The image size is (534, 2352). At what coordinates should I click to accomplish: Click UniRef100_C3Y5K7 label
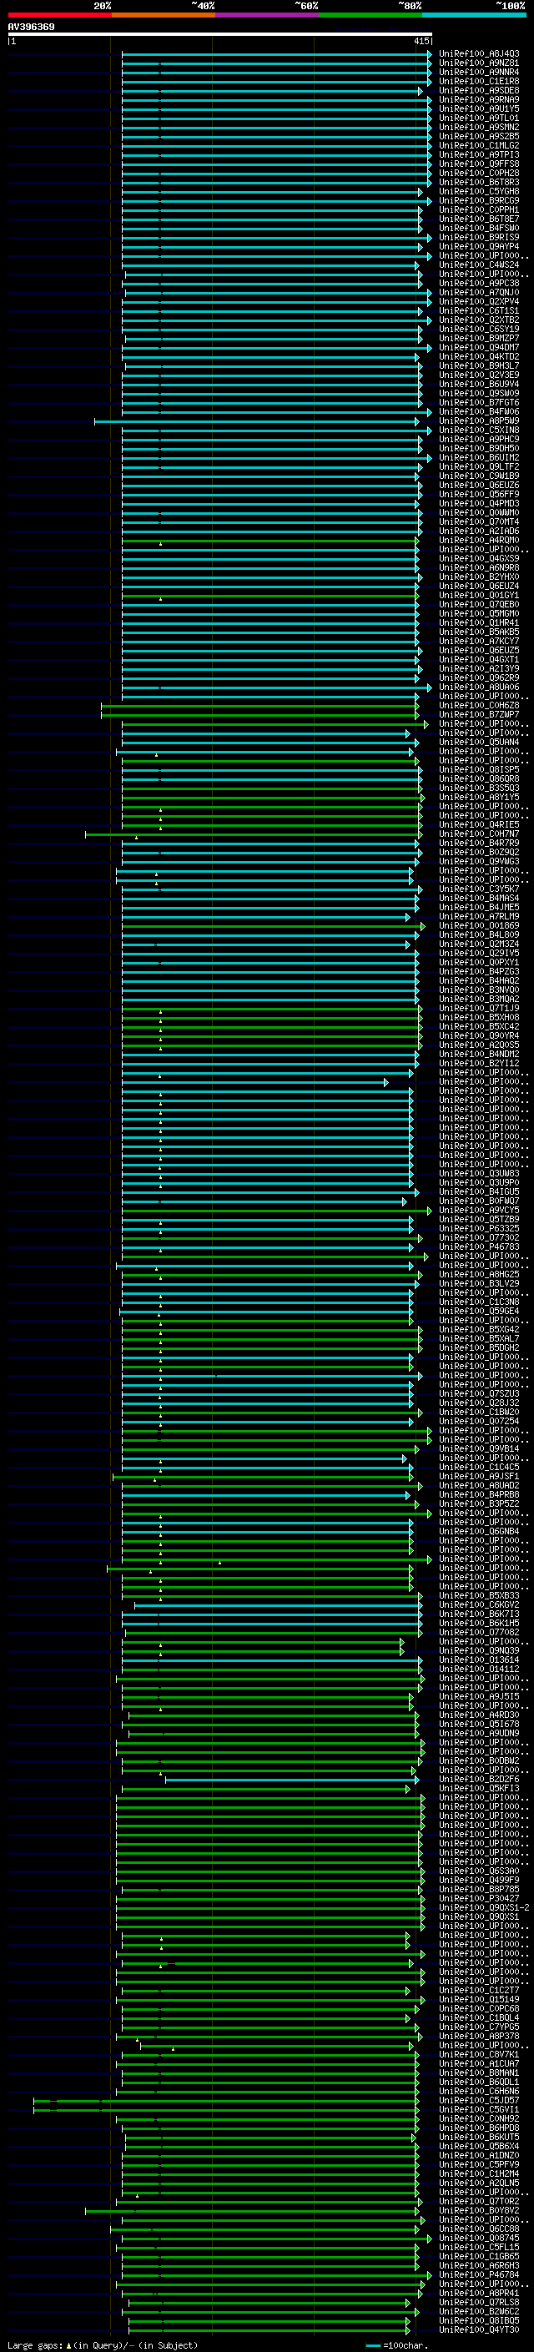(x=479, y=889)
